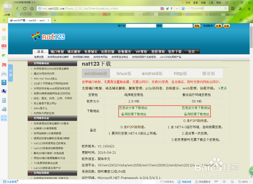The width and height of the screenshot is (253, 184).
Task: Open the browser home page icon
Action: pyautogui.click(x=32, y=8)
